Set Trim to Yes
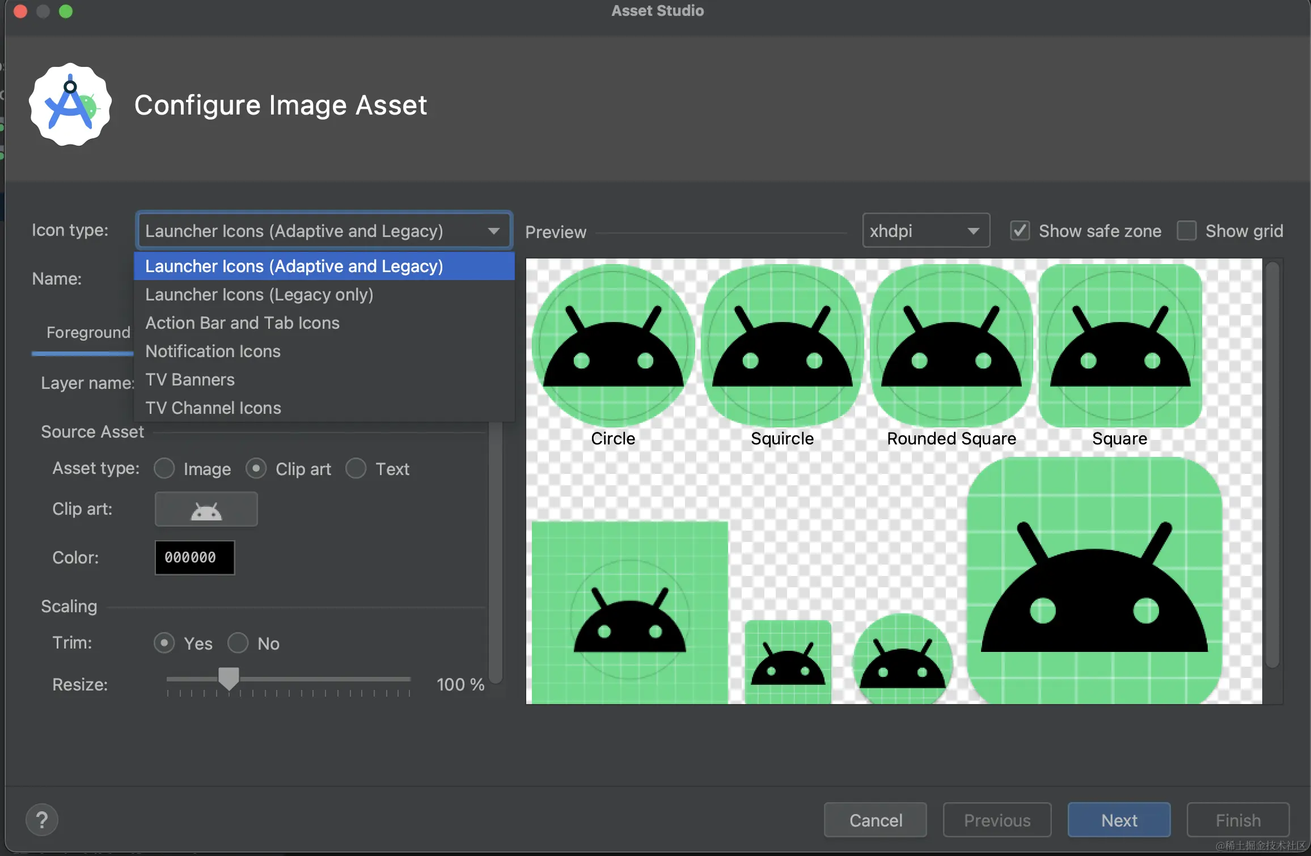Image resolution: width=1311 pixels, height=856 pixels. coord(164,643)
